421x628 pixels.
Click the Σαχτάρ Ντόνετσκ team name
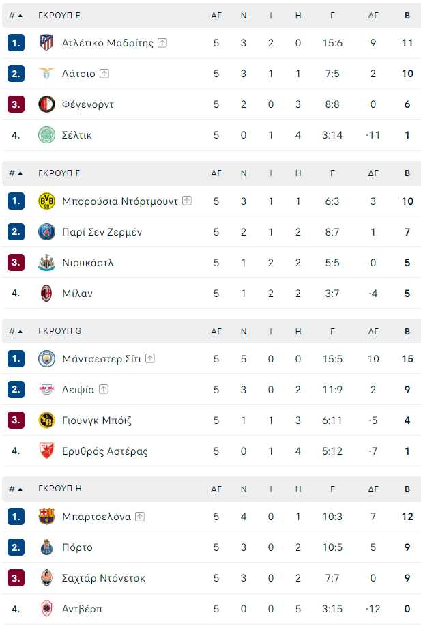click(104, 578)
